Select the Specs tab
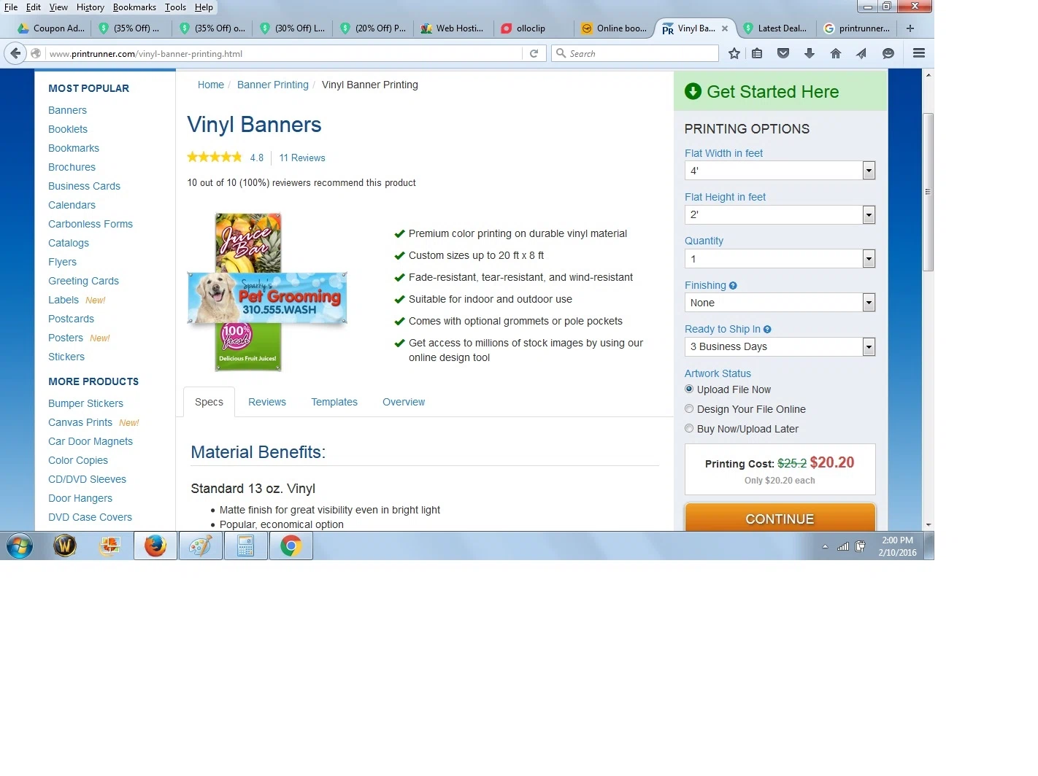 [209, 402]
